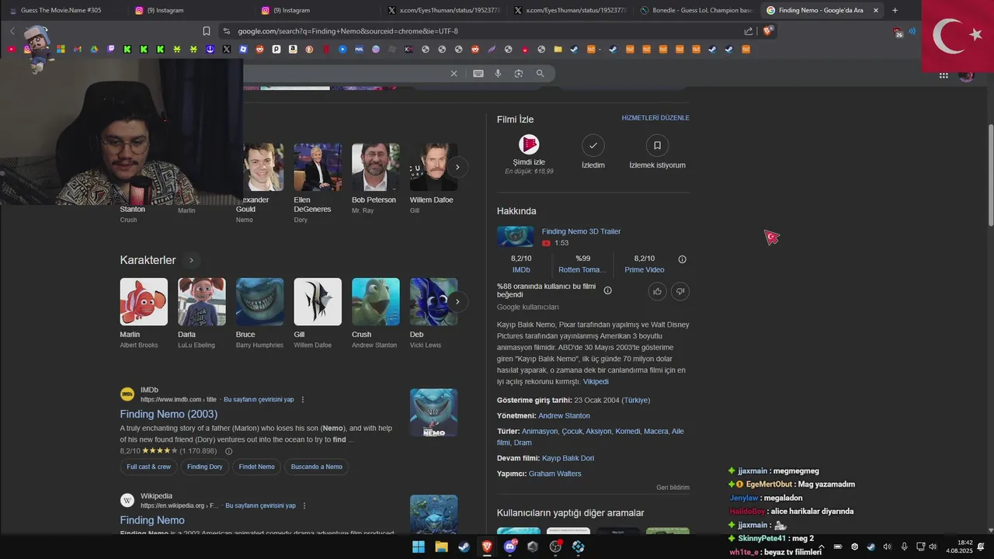Start voice search with the microphone icon
Image resolution: width=994 pixels, height=559 pixels.
point(499,73)
